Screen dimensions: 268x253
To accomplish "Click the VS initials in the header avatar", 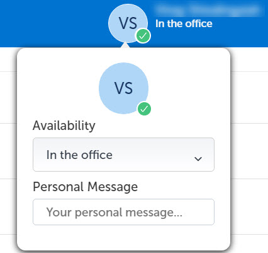I will 128,23.
